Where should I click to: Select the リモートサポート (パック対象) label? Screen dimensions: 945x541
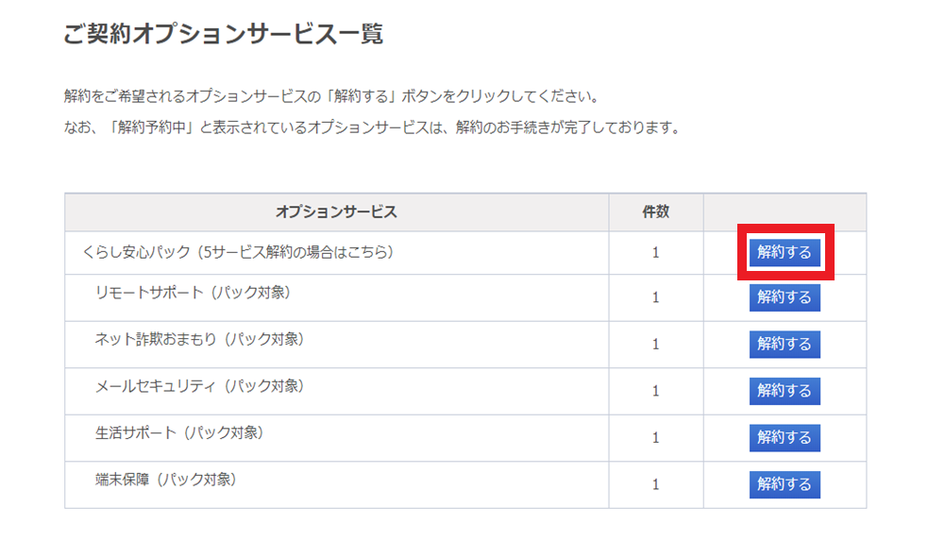[x=193, y=293]
